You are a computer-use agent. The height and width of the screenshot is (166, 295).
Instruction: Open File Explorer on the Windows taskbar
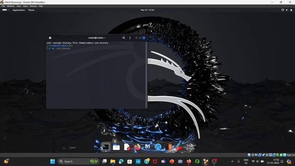coord(112,161)
